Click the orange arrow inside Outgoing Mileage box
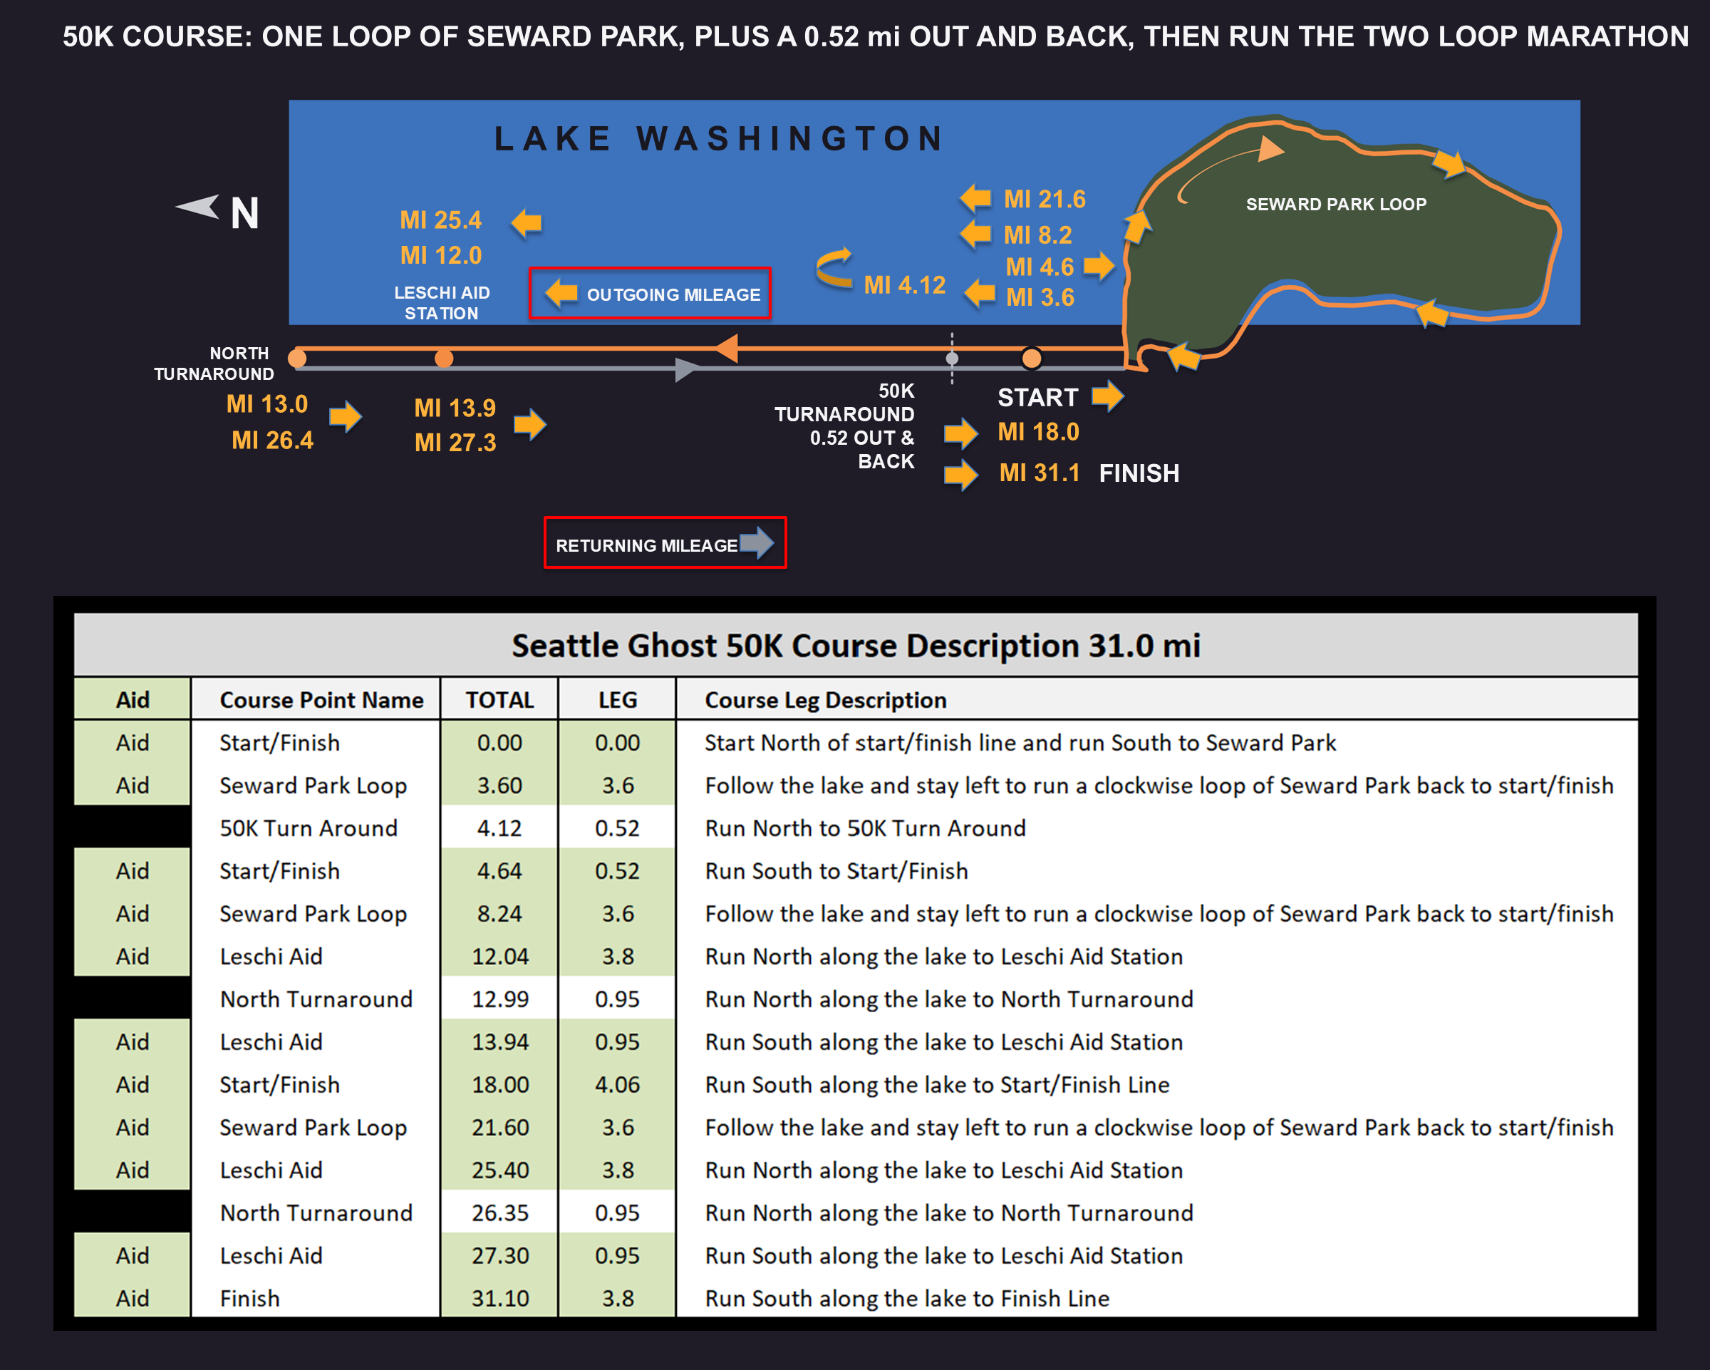Image resolution: width=1710 pixels, height=1370 pixels. click(x=561, y=293)
